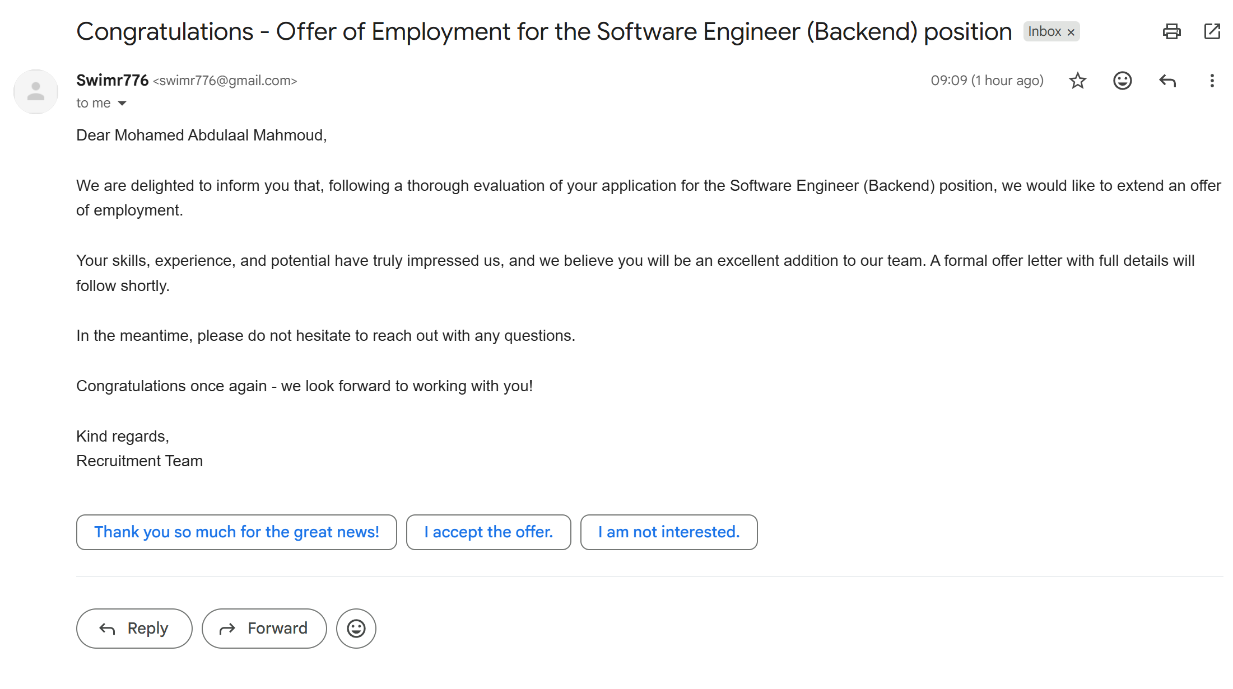
Task: Click the email subject line heading
Action: tap(543, 32)
